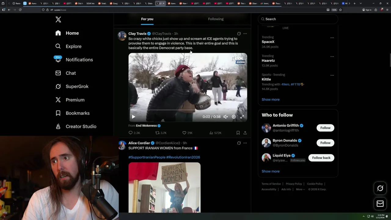Bookmark this page with star icon
This screenshot has height=220, width=391.
click(340, 10)
